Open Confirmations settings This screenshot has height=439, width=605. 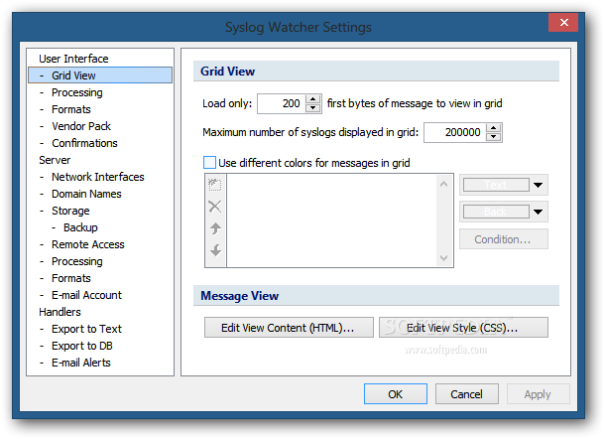pyautogui.click(x=84, y=143)
